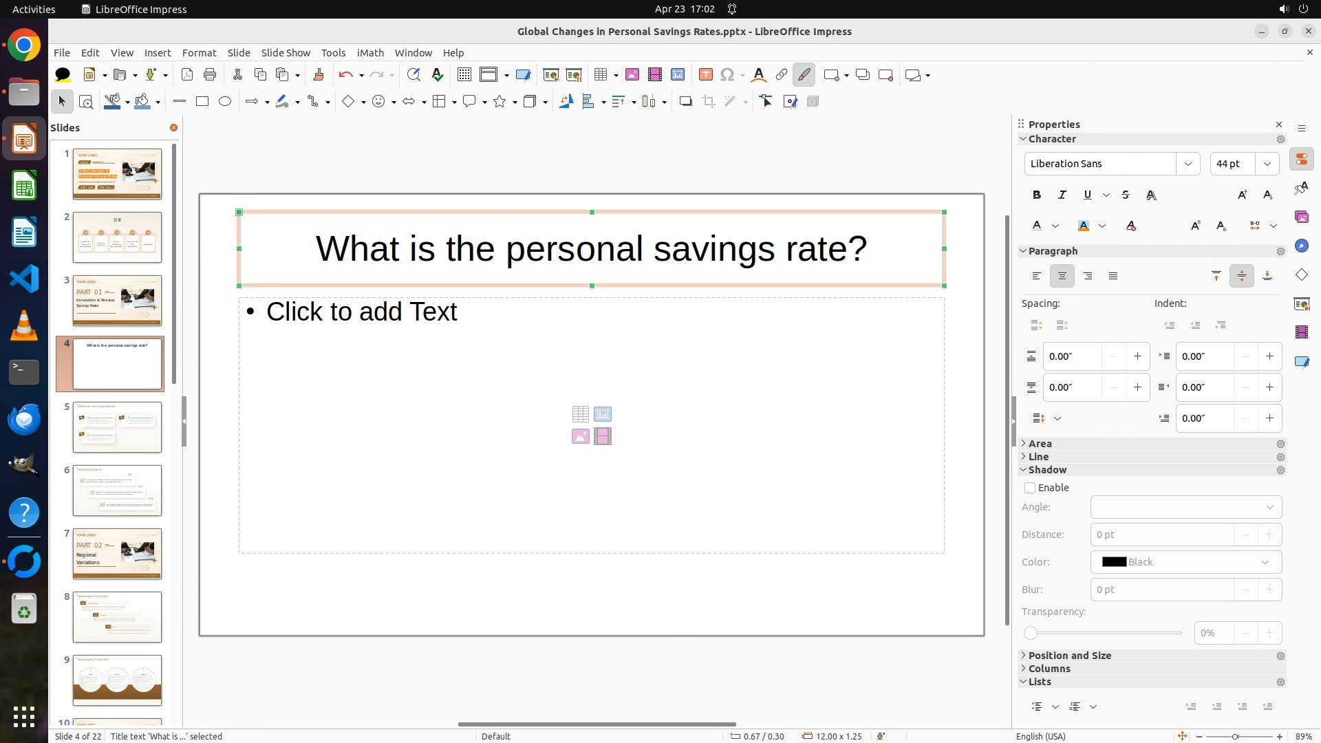
Task: Click 'Click to add Text' placeholder
Action: (x=361, y=312)
